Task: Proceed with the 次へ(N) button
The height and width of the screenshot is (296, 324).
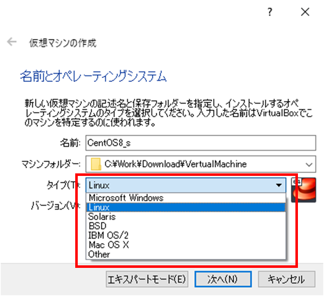Action: point(223,279)
